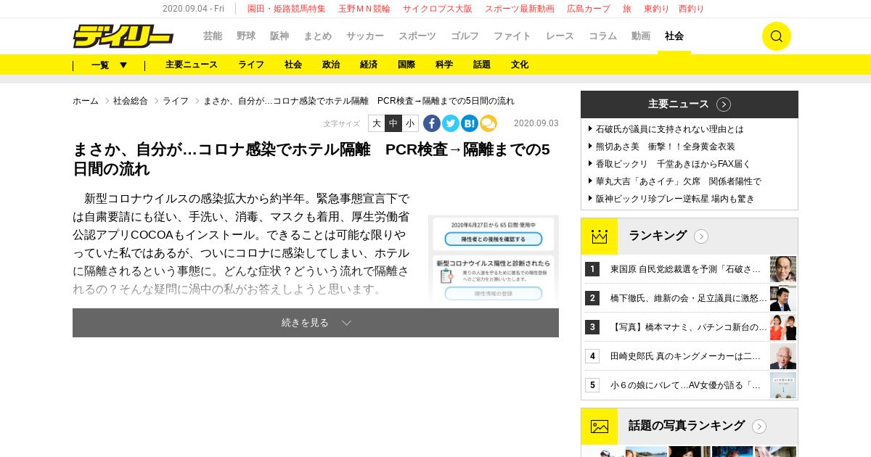Open rank 2 橋下徹氏、維新の会 article

688,298
